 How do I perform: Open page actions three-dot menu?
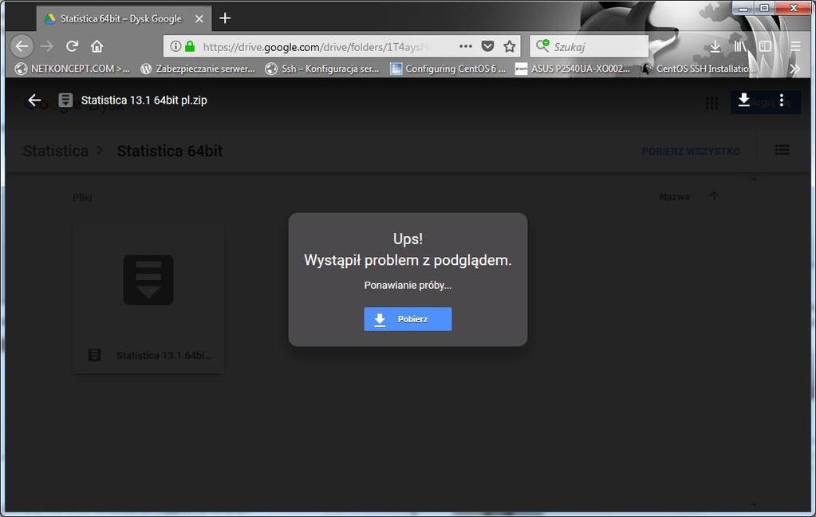coord(466,46)
